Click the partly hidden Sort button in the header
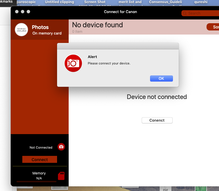The height and width of the screenshot is (191, 219). tap(213, 27)
